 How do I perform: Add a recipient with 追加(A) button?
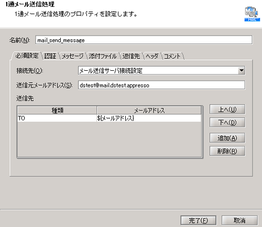(227, 138)
